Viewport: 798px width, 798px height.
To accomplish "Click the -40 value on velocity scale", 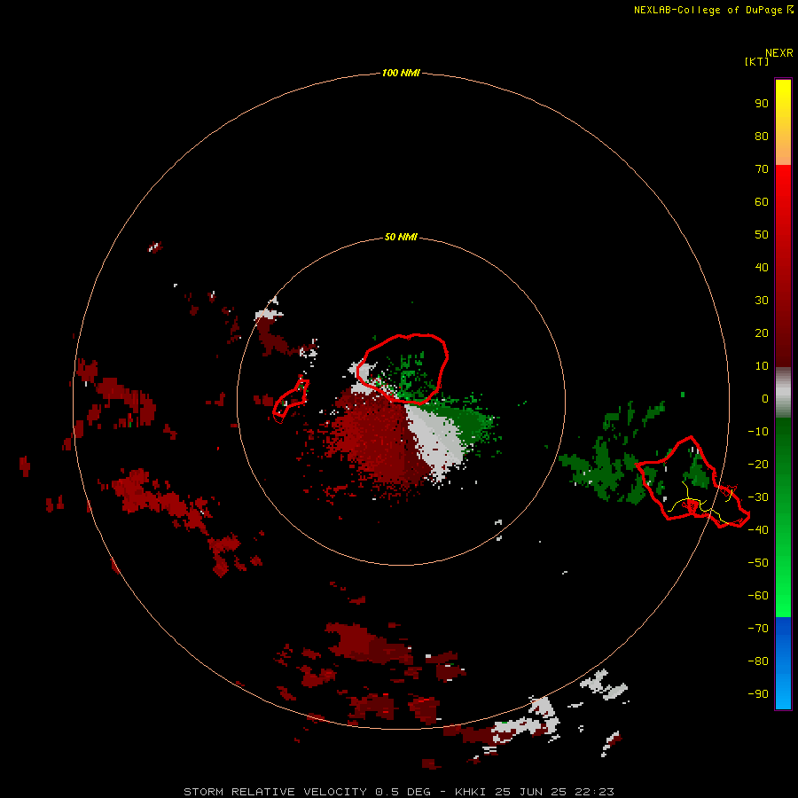I will [x=758, y=530].
